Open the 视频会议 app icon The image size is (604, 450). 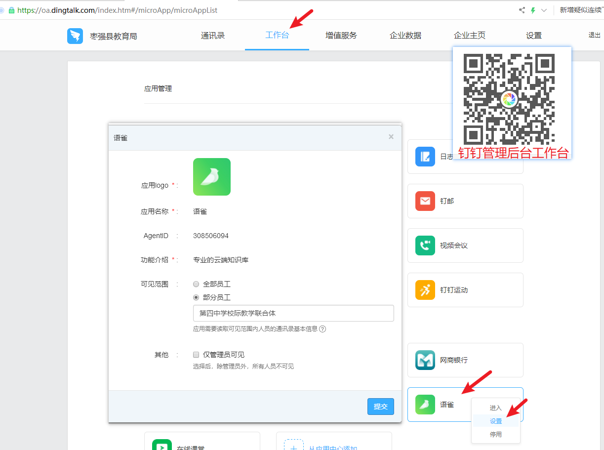tap(425, 245)
